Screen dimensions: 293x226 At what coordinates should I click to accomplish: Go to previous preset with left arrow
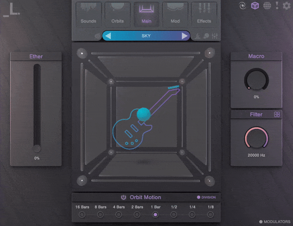[108, 36]
